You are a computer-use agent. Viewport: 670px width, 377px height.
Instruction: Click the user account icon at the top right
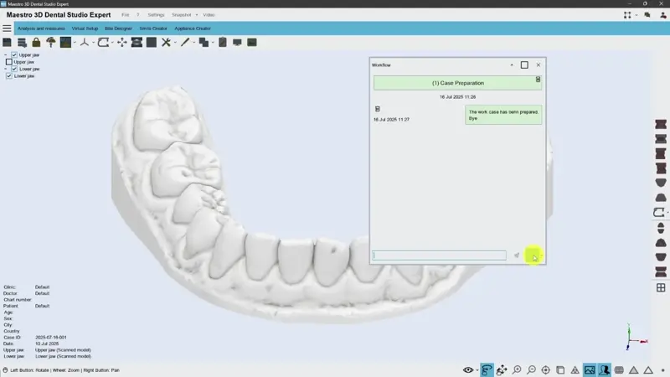click(662, 15)
